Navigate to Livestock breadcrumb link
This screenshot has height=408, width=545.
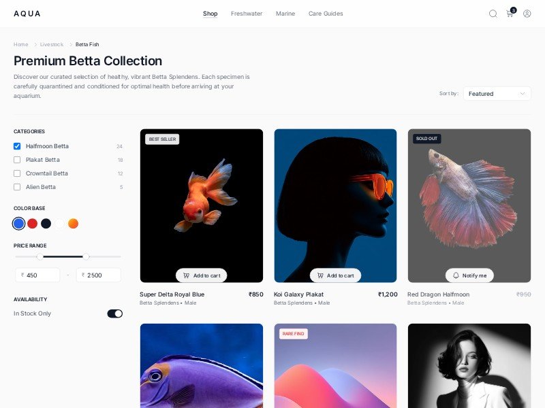pos(52,44)
